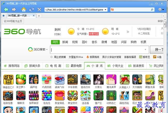Open the tab list dropdown at the right

[x=163, y=16]
